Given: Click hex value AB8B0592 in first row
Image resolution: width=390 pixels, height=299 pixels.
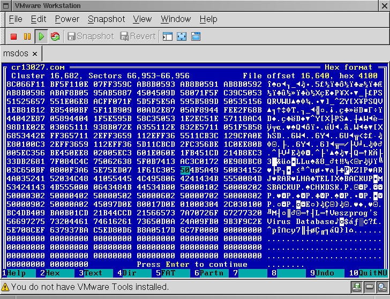Looking at the screenshot, I should click(x=243, y=84).
